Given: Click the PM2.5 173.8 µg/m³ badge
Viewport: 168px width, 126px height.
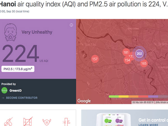Looking at the screenshot, I should (x=18, y=69).
